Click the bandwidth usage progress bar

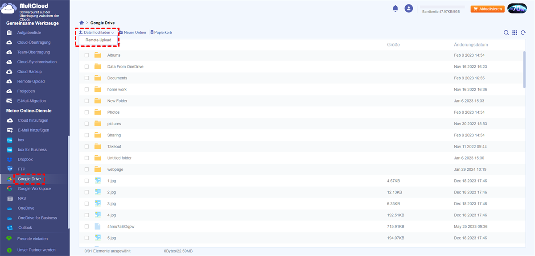click(442, 7)
